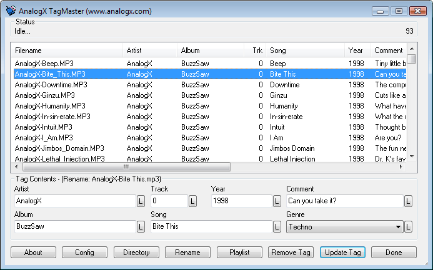Click the song cell 'Jimbos Domain'
This screenshot has height=270, width=433.
[292, 148]
